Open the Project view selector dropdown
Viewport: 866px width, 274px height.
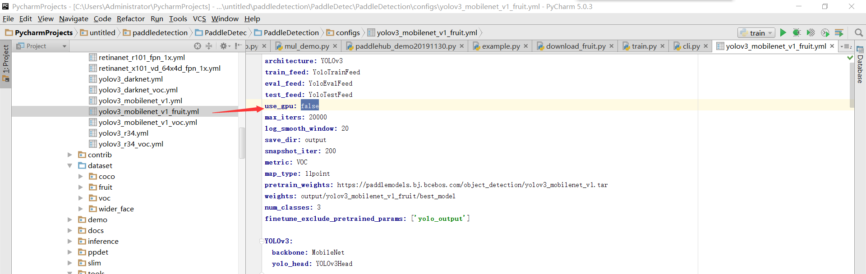(41, 46)
